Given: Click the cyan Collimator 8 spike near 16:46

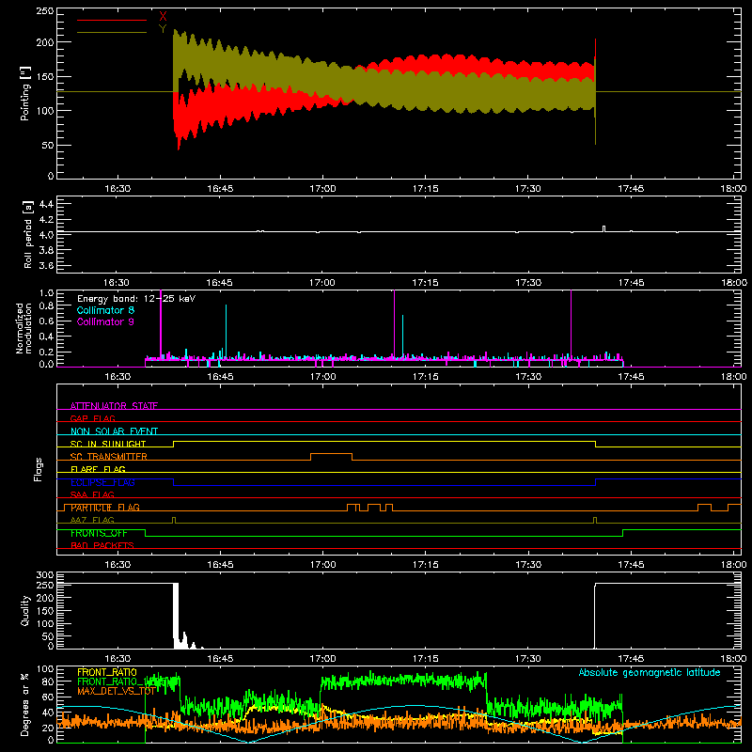Looking at the screenshot, I should point(226,331).
